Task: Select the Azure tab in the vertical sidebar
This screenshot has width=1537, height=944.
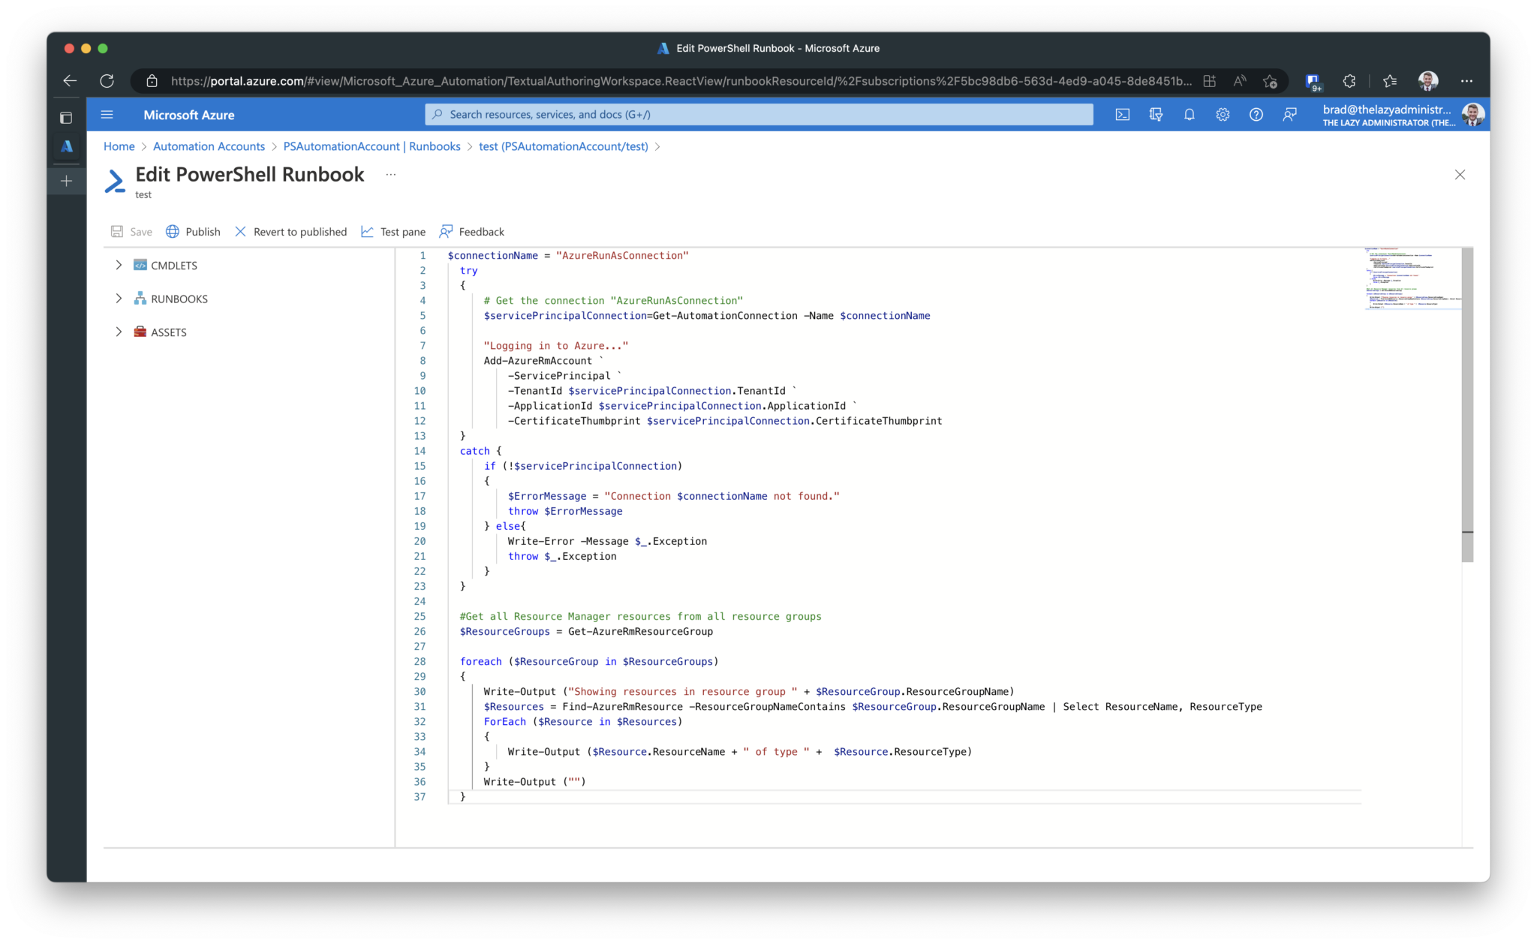Action: 67,146
